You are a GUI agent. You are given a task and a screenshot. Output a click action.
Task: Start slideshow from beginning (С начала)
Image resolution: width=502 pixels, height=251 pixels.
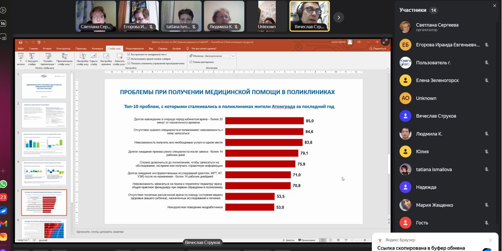coord(21,57)
